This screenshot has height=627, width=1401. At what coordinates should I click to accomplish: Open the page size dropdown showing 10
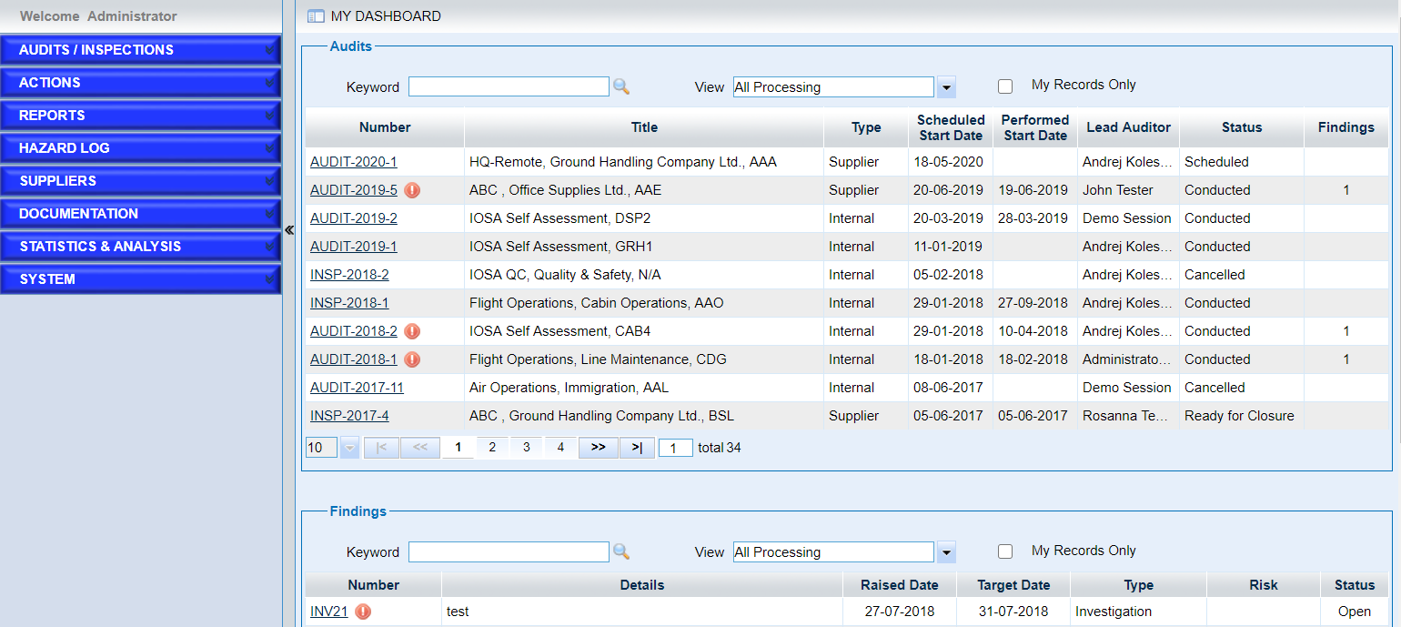[349, 448]
